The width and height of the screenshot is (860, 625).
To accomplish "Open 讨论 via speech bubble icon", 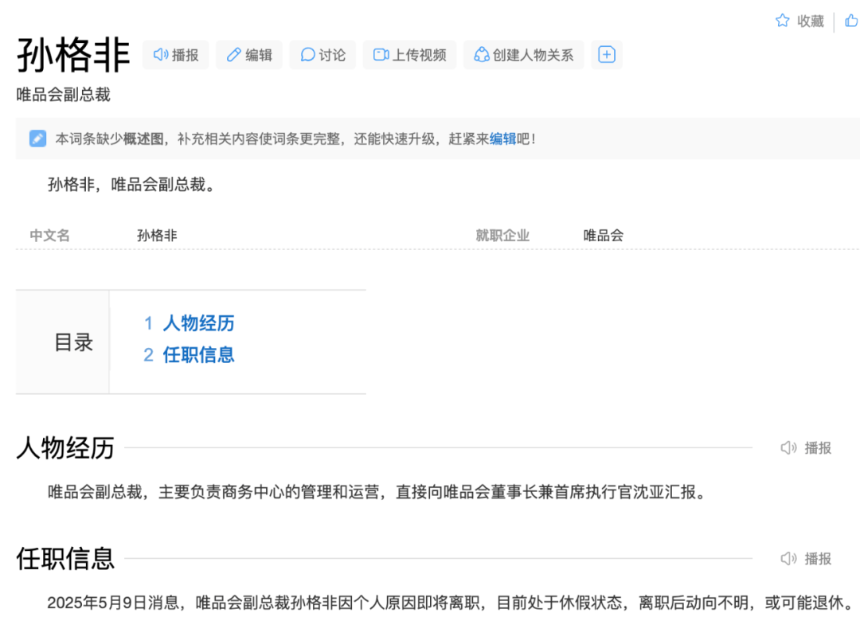I will pos(307,55).
